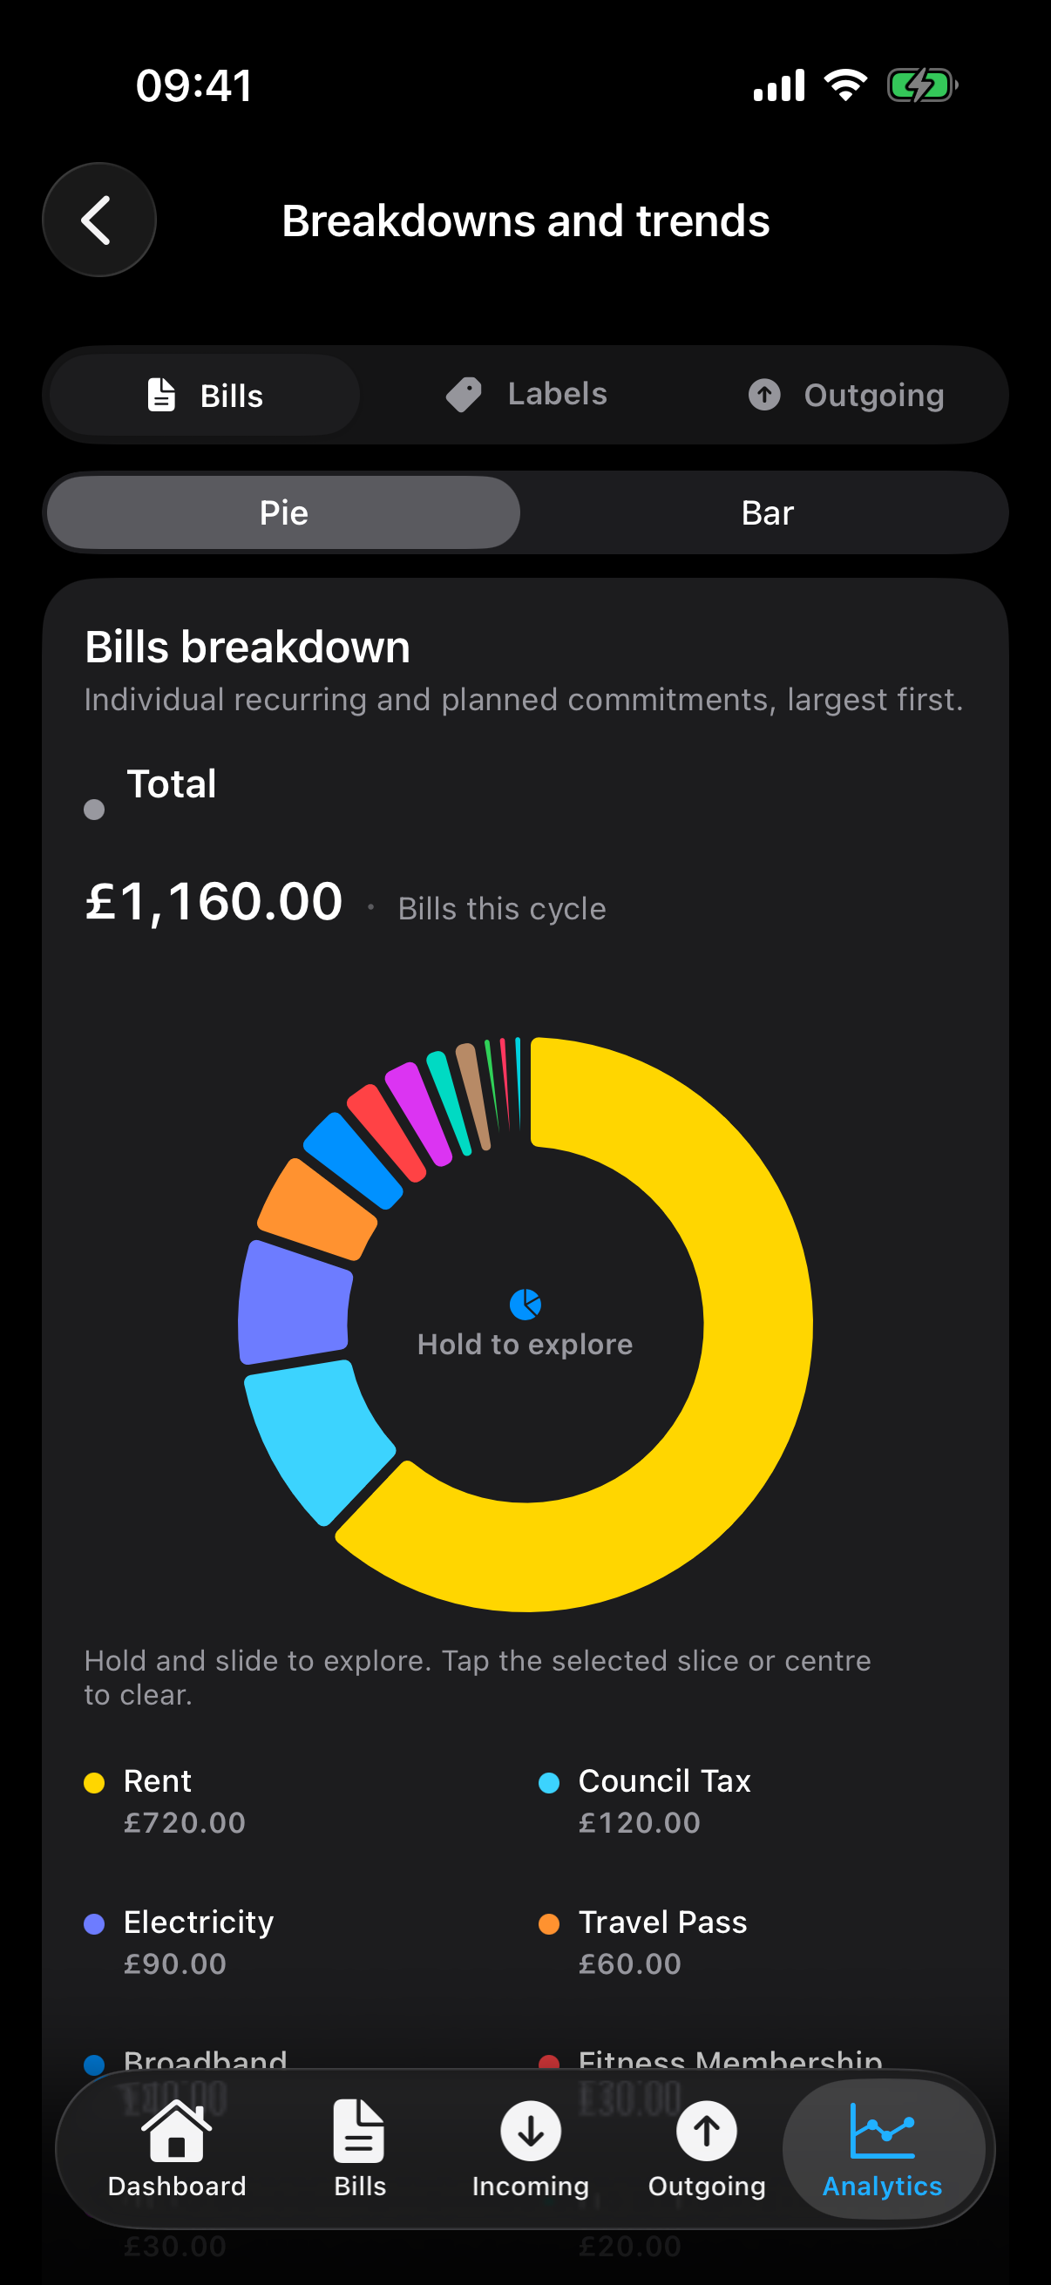Tap the blue pie icon in the chart centre

525,1304
